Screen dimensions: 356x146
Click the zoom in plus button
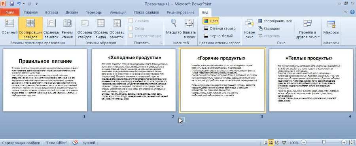point(344,142)
